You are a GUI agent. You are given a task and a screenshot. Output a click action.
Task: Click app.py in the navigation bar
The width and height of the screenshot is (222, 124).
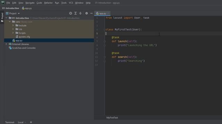point(28,8)
